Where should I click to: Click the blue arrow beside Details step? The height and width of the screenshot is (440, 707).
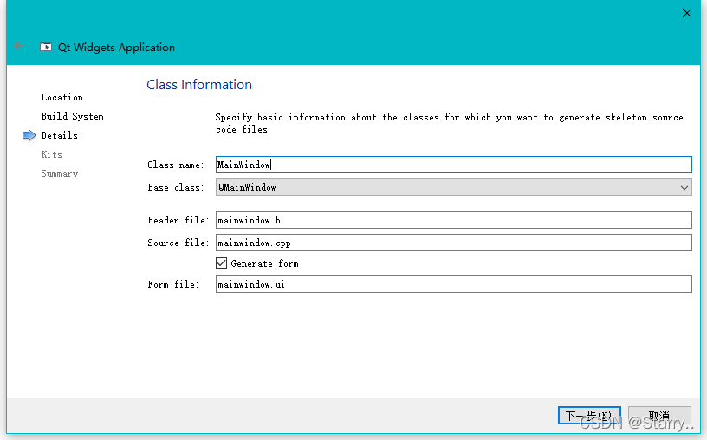(29, 135)
